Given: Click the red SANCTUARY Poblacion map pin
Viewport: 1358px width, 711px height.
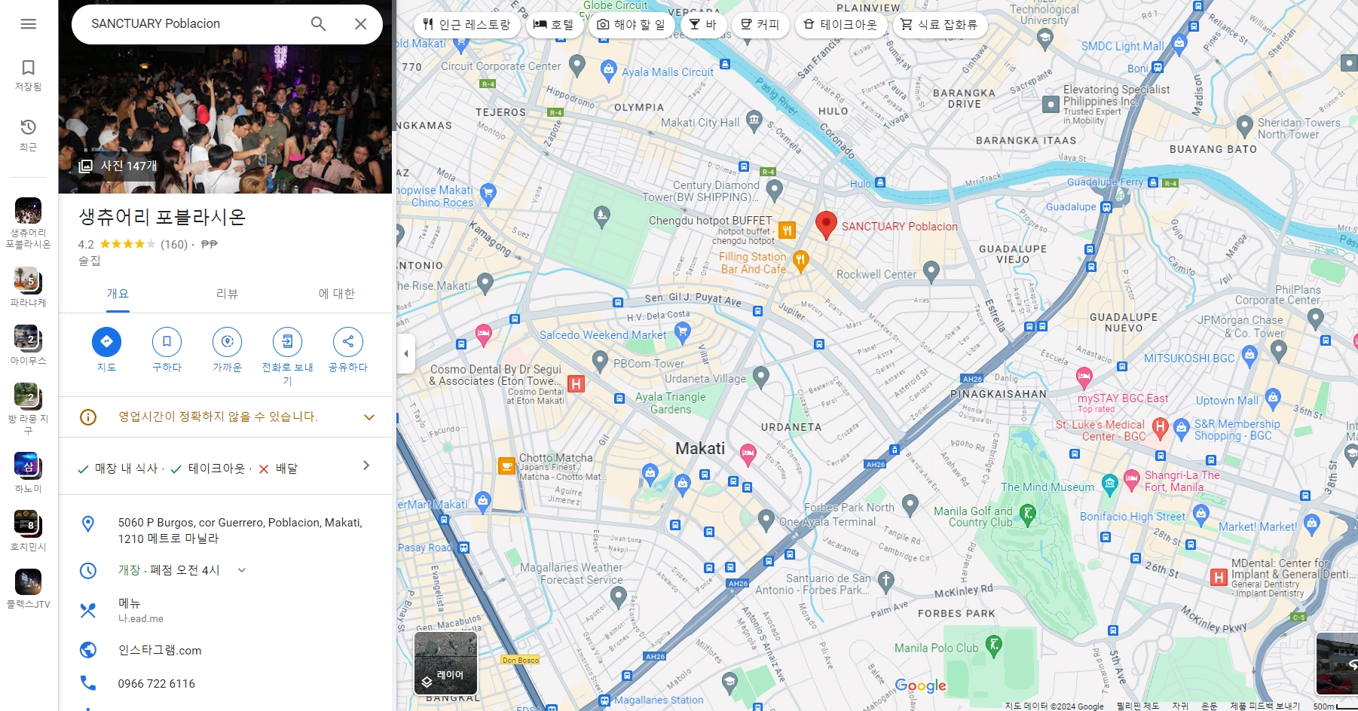Looking at the screenshot, I should pyautogui.click(x=826, y=225).
